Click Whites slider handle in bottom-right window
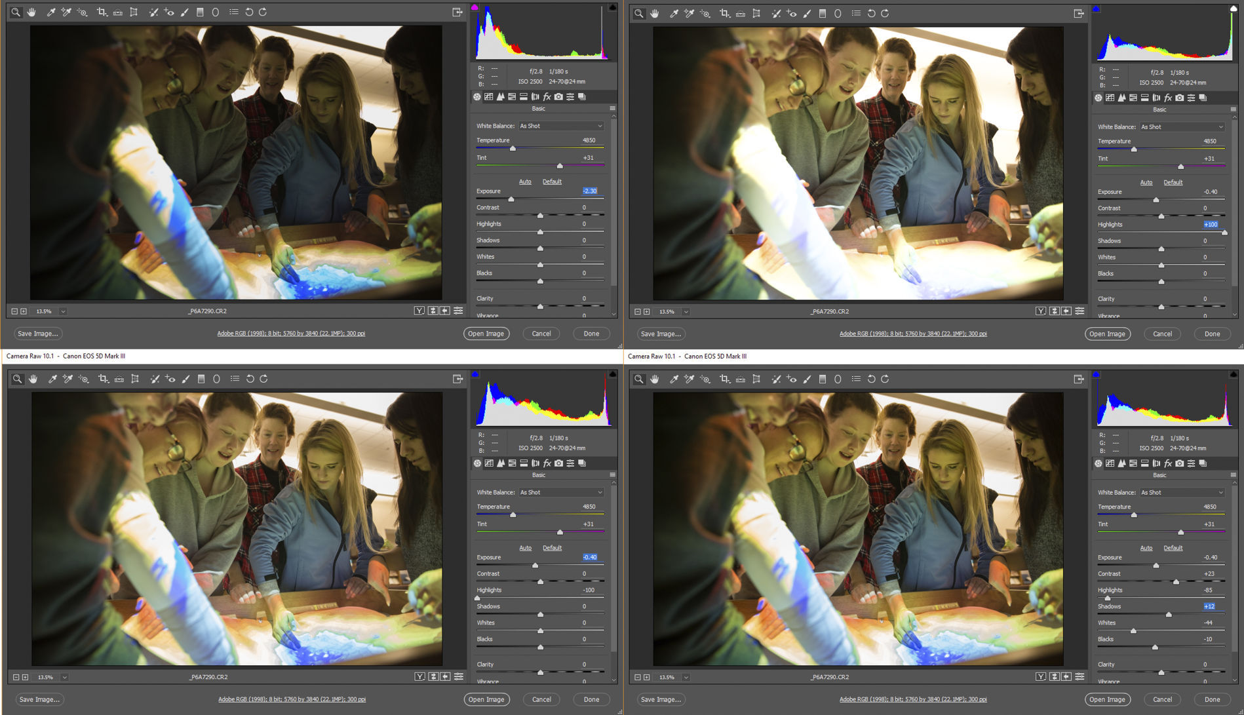Image resolution: width=1244 pixels, height=715 pixels. pyautogui.click(x=1133, y=630)
